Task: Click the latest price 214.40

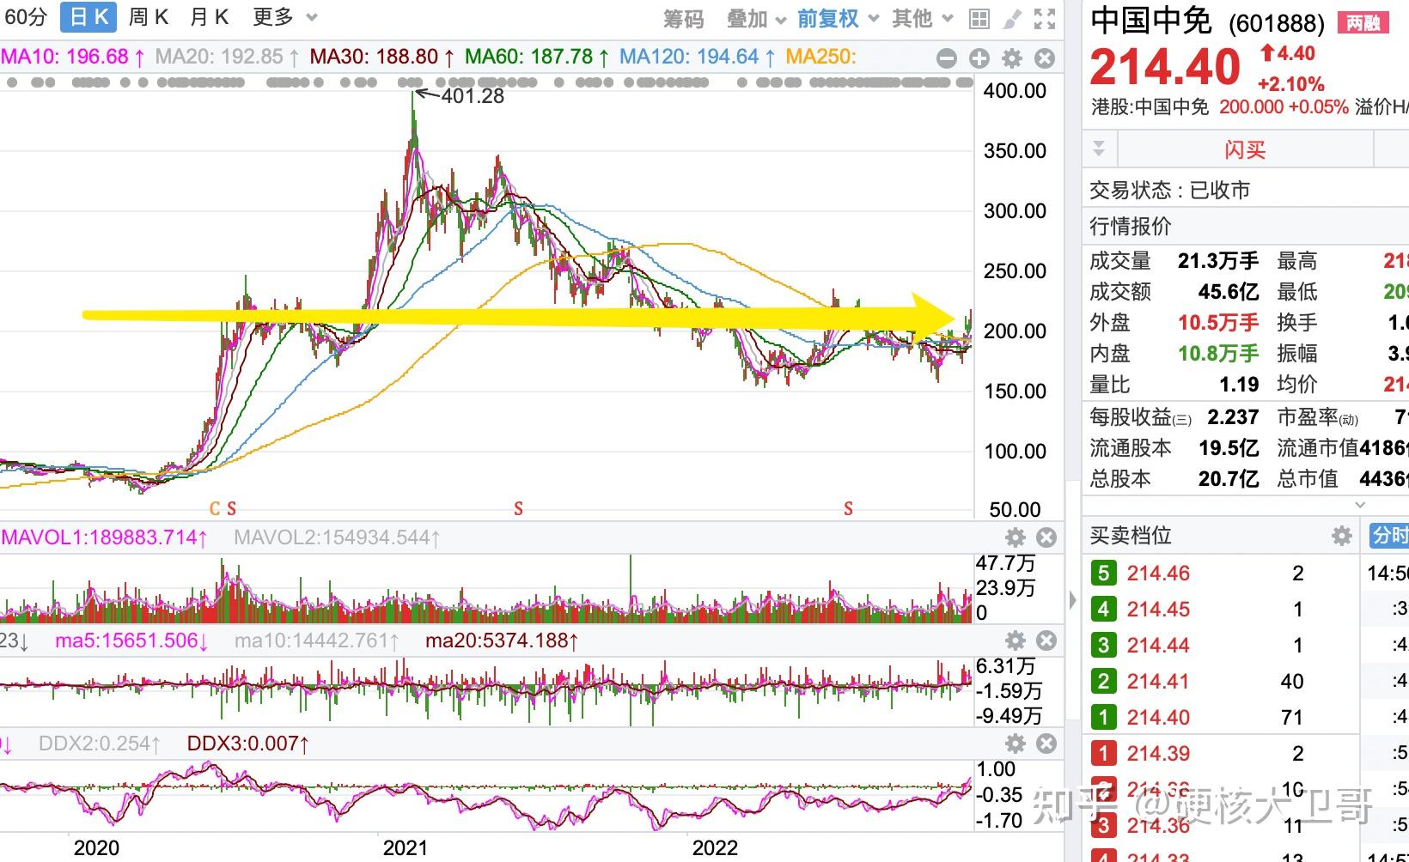Action: click(1166, 67)
